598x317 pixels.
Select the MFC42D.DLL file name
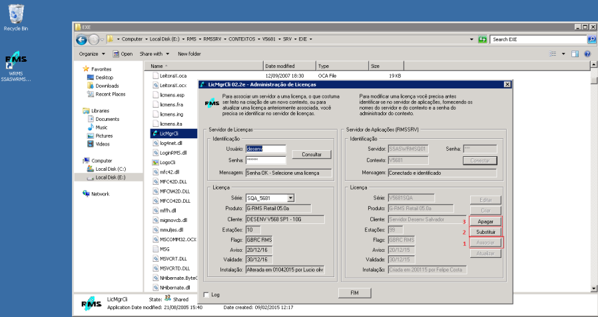pyautogui.click(x=174, y=181)
